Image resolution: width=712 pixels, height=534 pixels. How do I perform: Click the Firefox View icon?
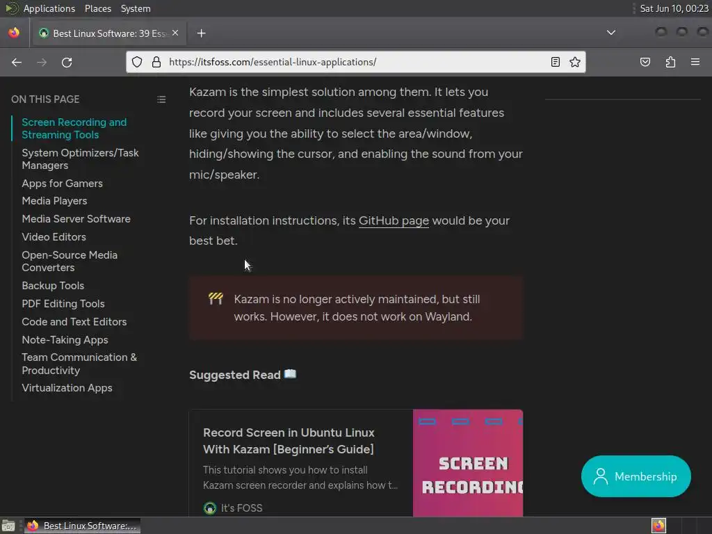point(14,33)
